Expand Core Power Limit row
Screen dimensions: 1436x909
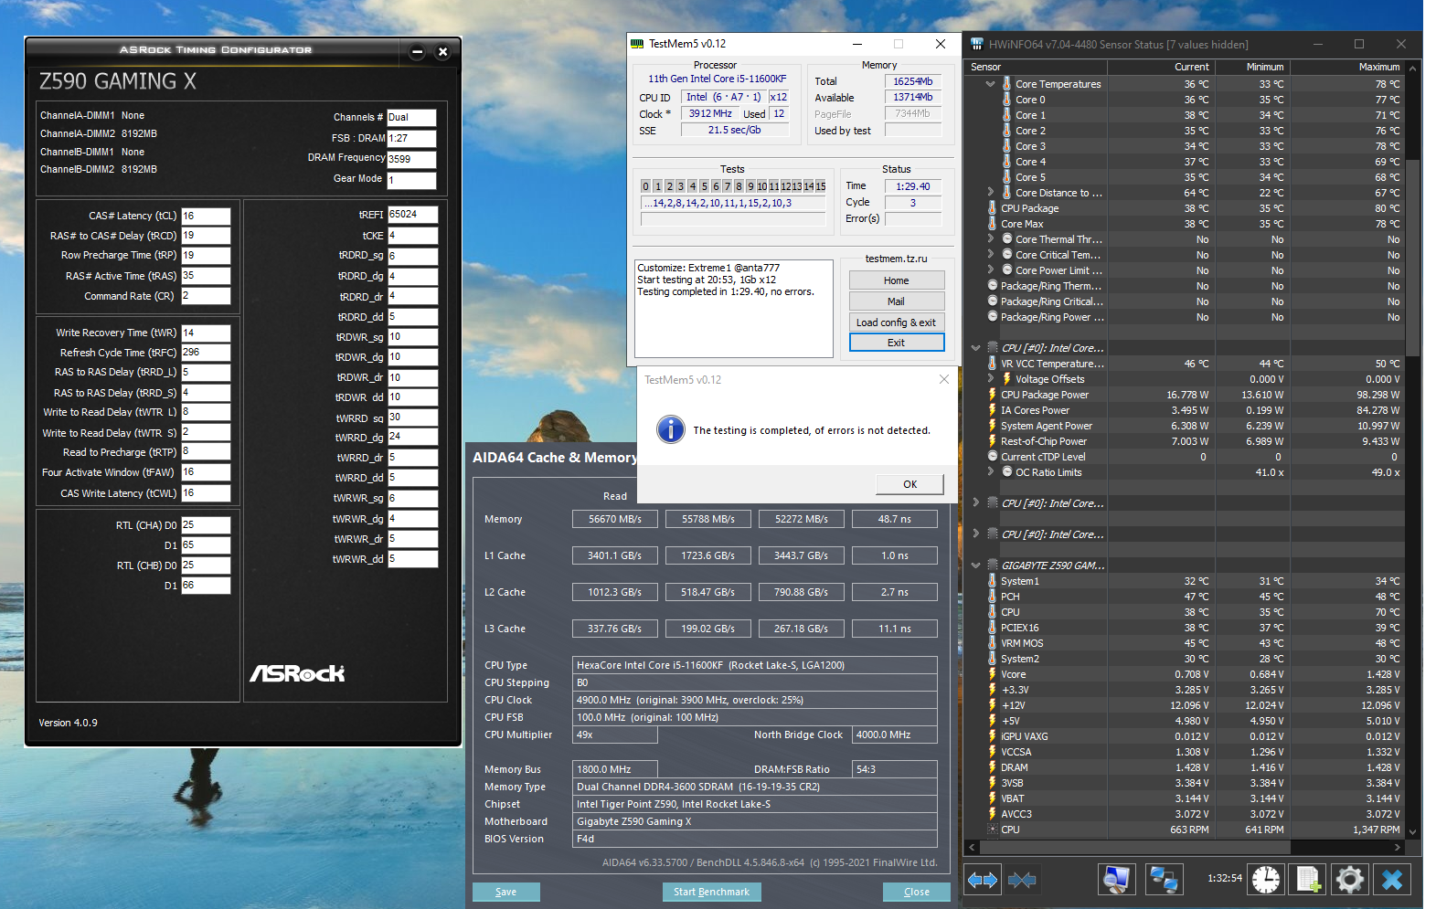(990, 270)
